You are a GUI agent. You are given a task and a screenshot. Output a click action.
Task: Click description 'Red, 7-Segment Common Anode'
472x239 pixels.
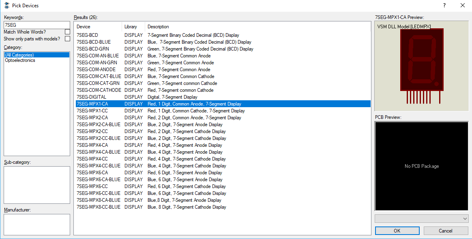click(179, 70)
